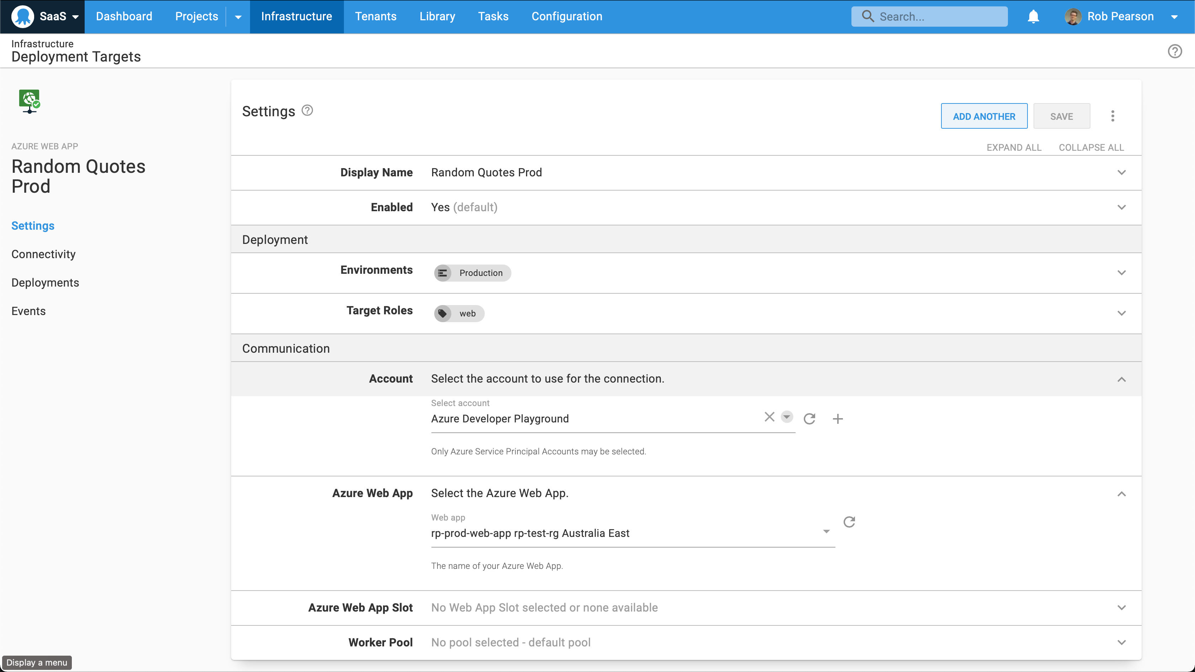The width and height of the screenshot is (1195, 672).
Task: Expand the Enabled setting row
Action: (x=1122, y=207)
